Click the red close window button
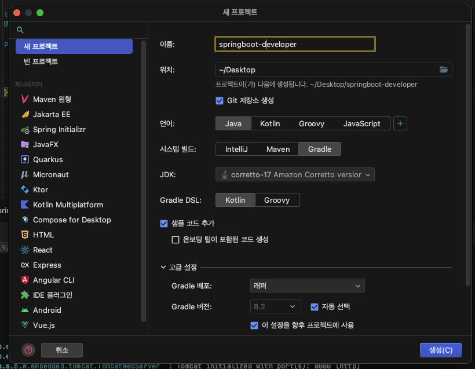 [x=17, y=13]
